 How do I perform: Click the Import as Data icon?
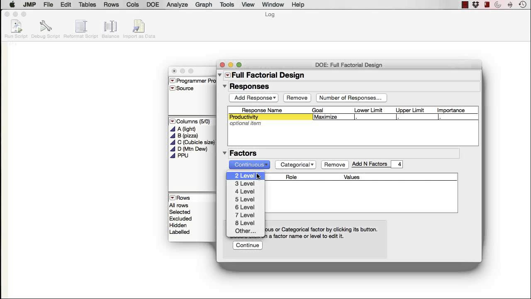(x=139, y=26)
